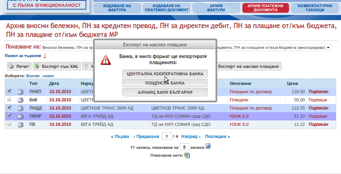Click the 12.22 price cell

point(299,125)
